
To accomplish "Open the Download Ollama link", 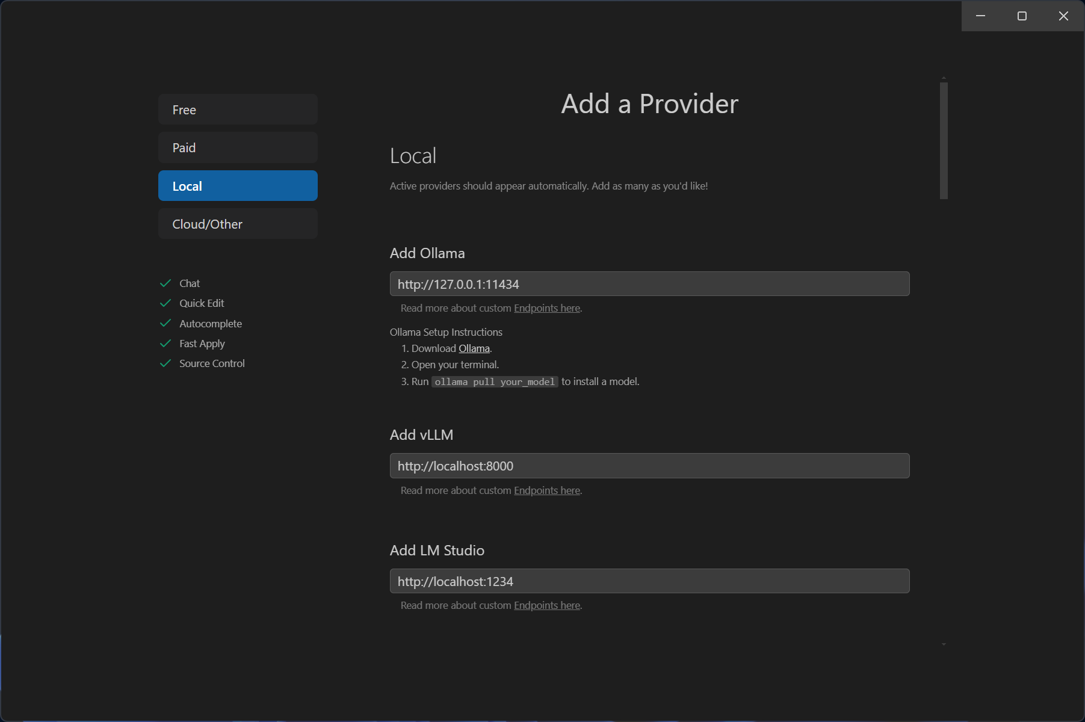I will point(474,348).
